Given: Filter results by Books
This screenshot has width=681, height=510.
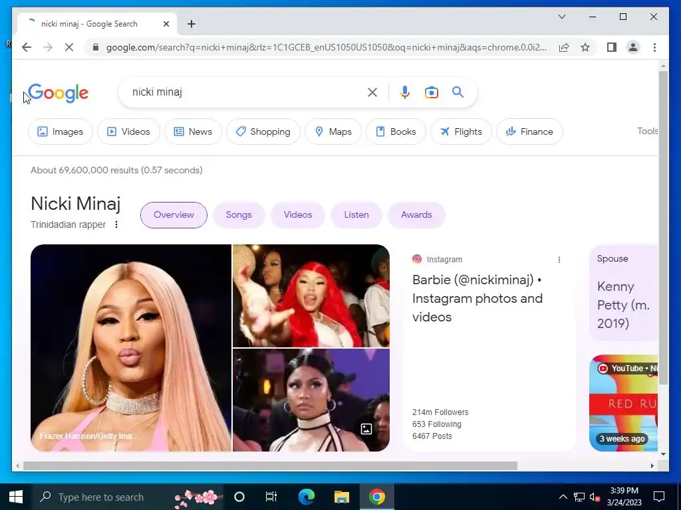Looking at the screenshot, I should [396, 131].
